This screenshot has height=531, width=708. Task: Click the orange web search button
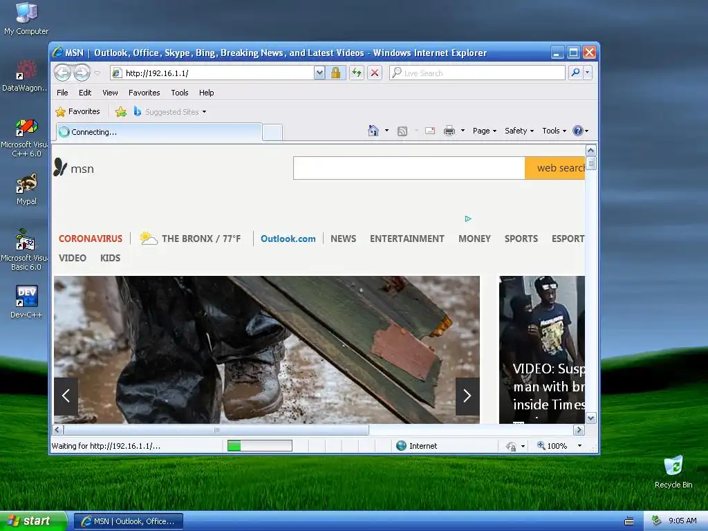click(x=555, y=168)
